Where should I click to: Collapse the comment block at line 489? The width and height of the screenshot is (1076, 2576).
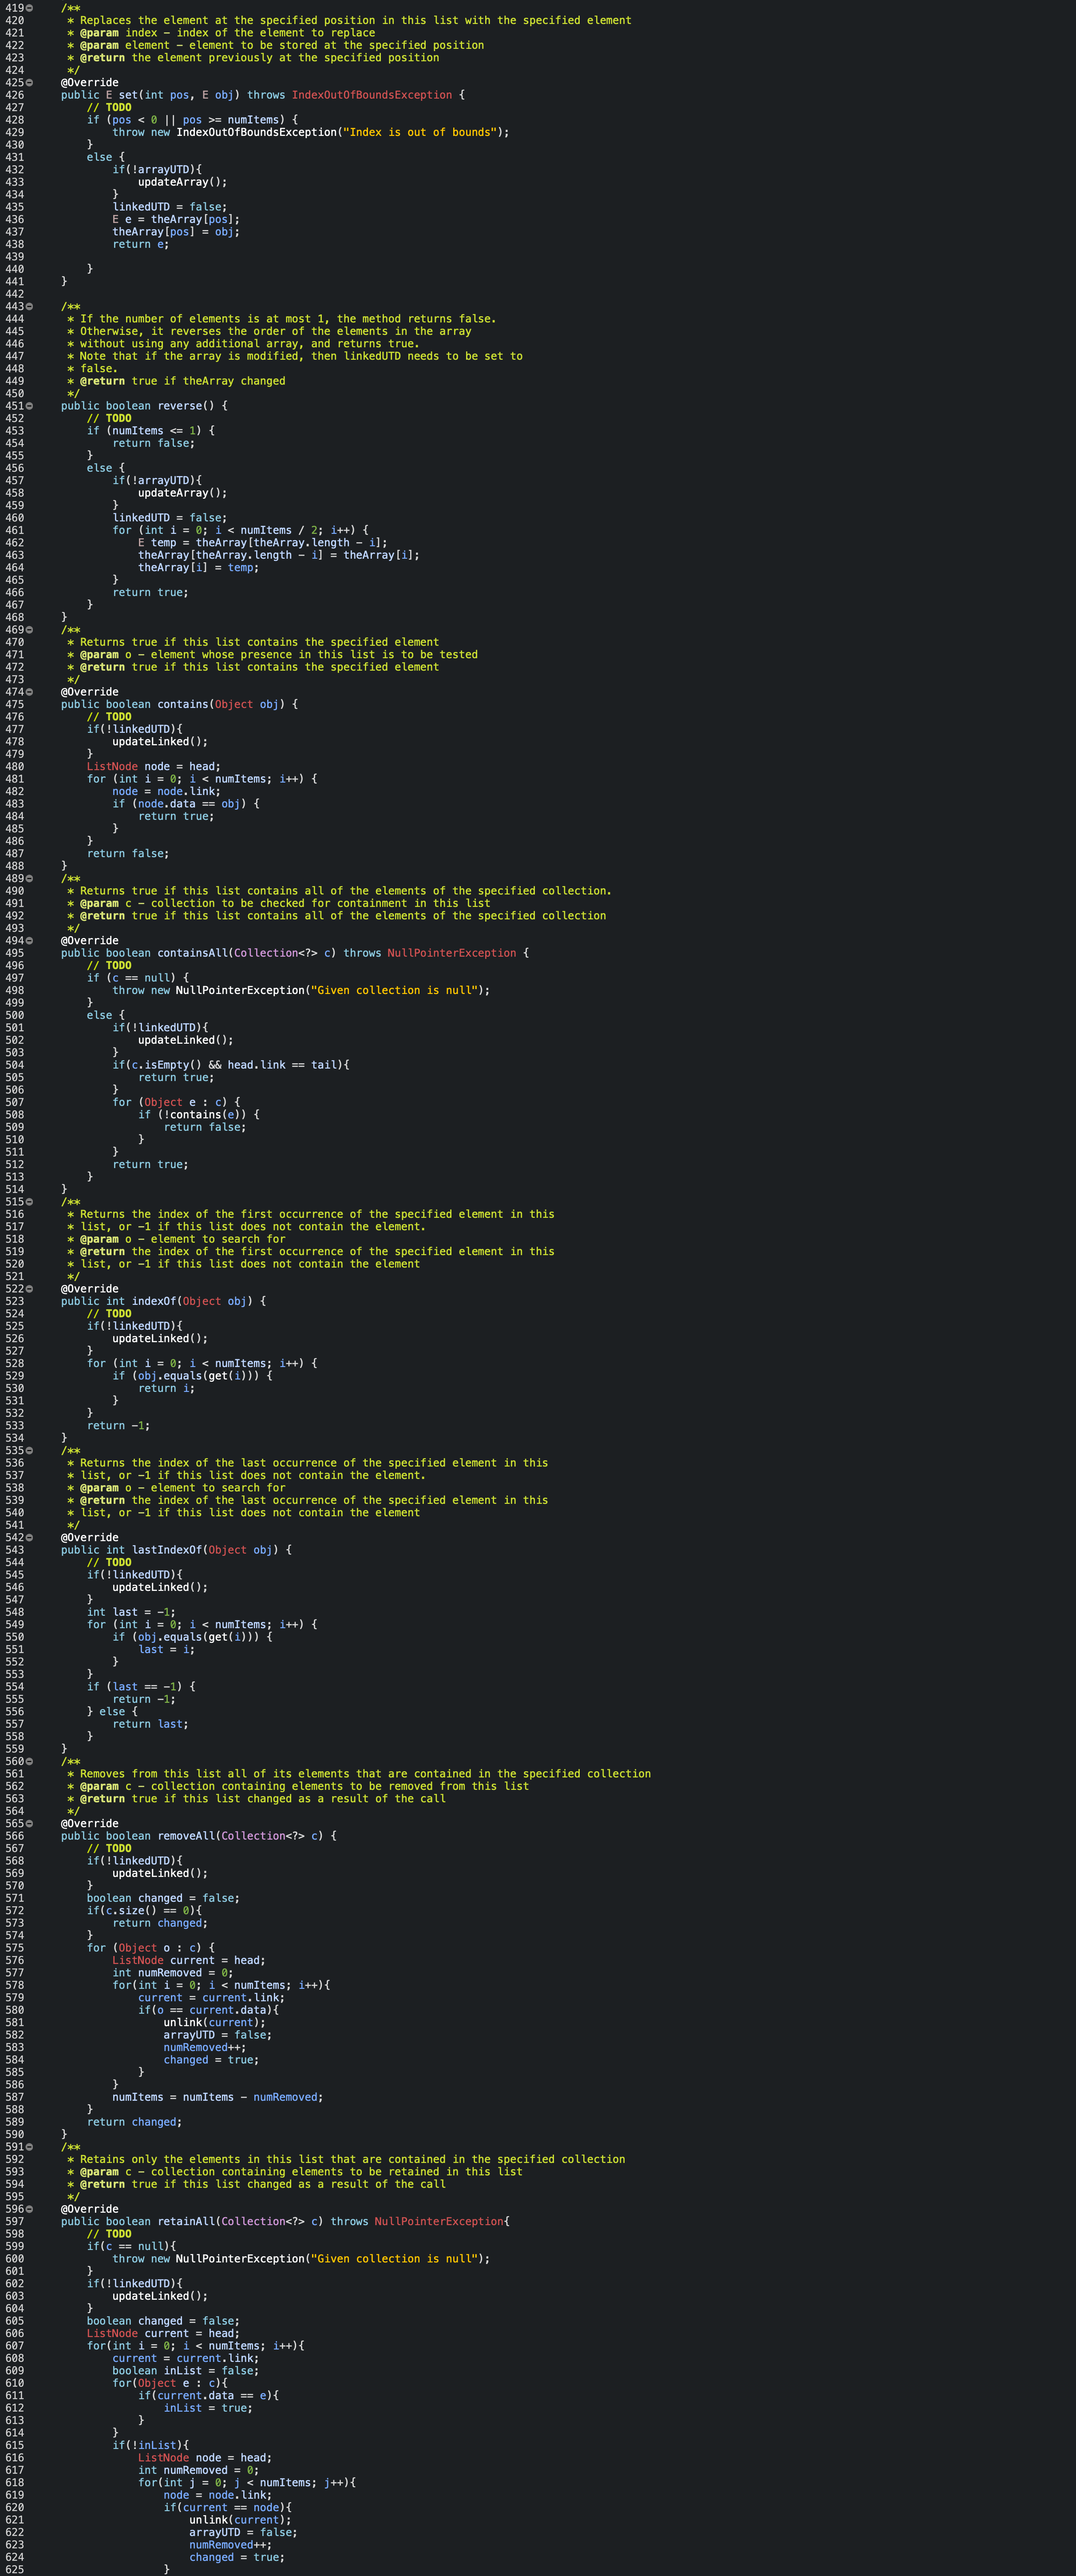[29, 878]
